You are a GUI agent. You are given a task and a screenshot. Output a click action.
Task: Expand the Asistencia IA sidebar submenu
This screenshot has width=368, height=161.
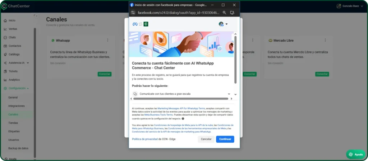point(28,63)
